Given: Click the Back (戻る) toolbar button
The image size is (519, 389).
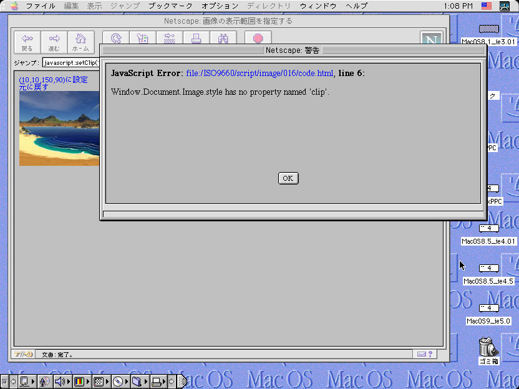Looking at the screenshot, I should click(x=27, y=42).
